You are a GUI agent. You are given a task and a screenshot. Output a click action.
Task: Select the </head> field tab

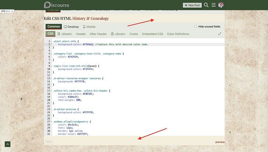pos(65,34)
